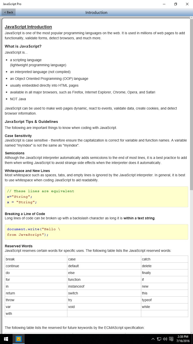Screen dimensions: 193x344
Task: Click the "These lines are equivalent" code block
Action: coord(96,197)
